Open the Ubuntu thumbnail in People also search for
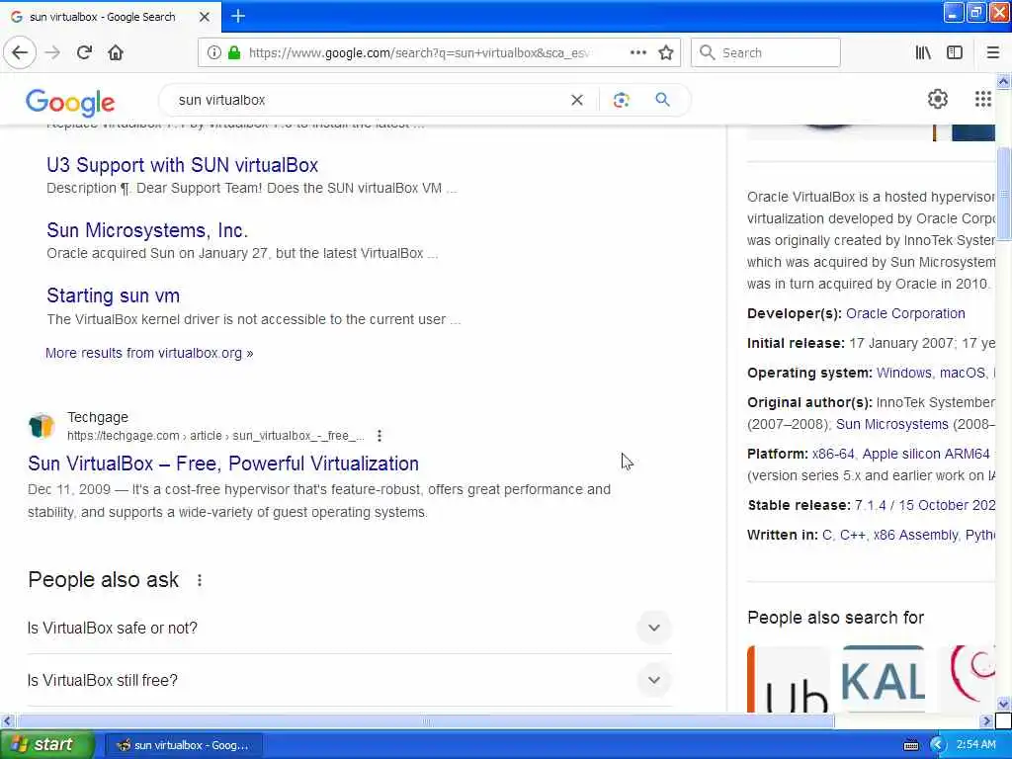The height and width of the screenshot is (759, 1012). pos(789,678)
